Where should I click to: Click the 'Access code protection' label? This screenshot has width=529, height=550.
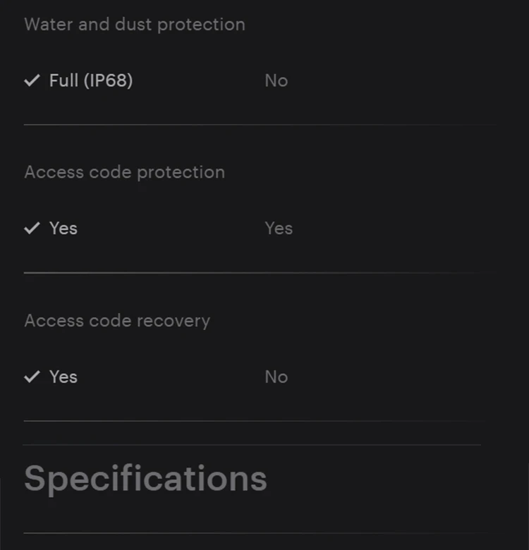tap(125, 172)
